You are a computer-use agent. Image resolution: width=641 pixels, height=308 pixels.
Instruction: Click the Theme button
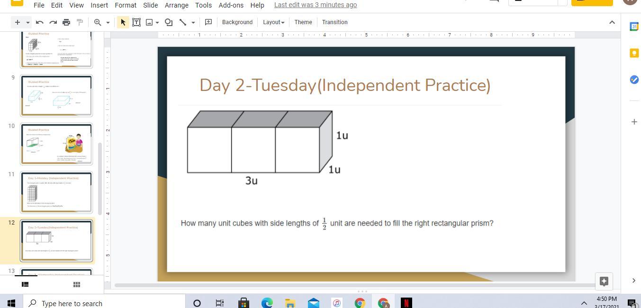[303, 22]
